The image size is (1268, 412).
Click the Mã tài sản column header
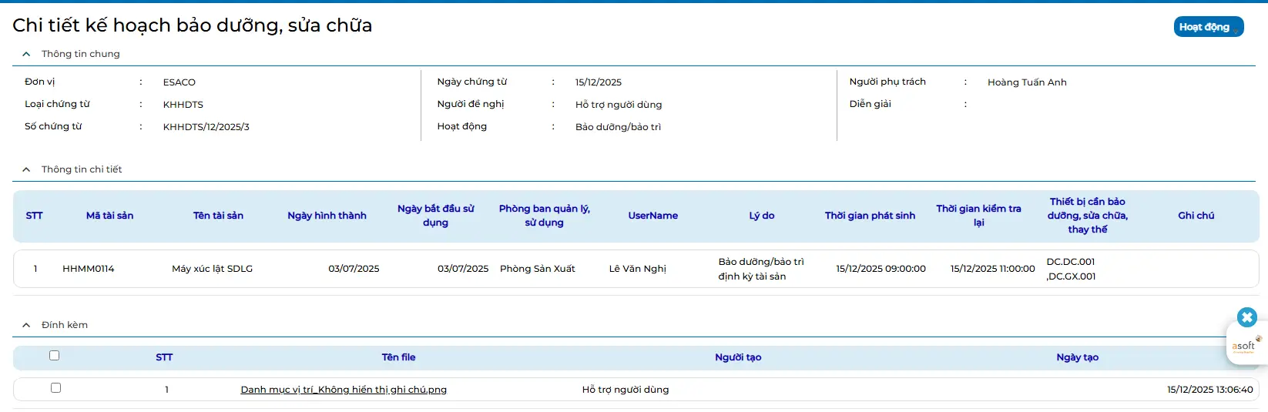(x=109, y=216)
